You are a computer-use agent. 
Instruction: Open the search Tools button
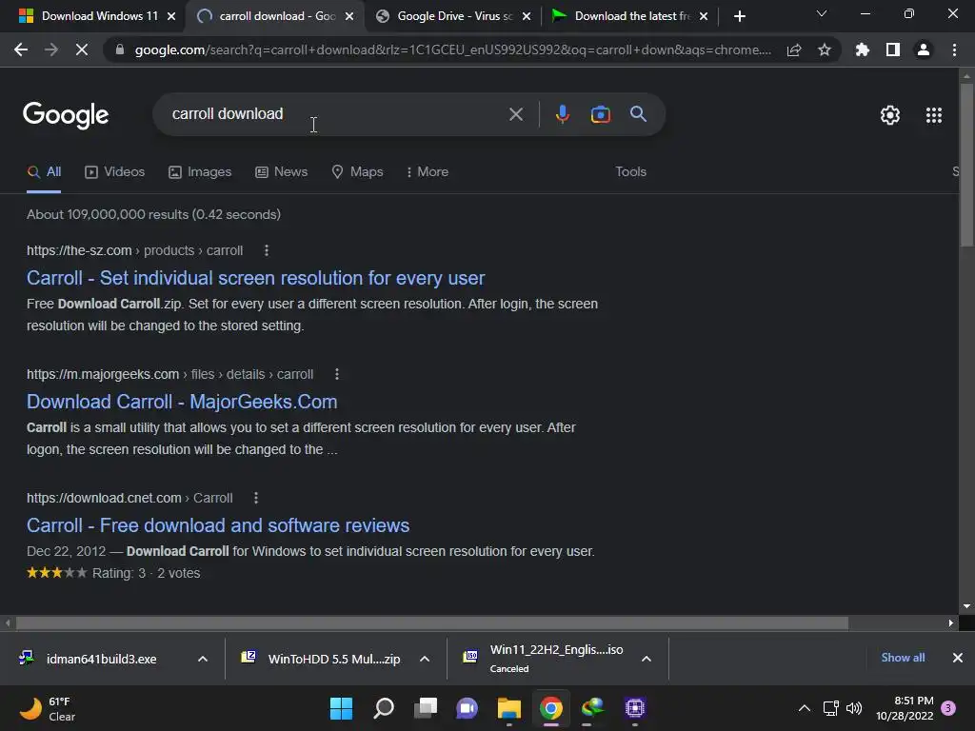click(630, 171)
